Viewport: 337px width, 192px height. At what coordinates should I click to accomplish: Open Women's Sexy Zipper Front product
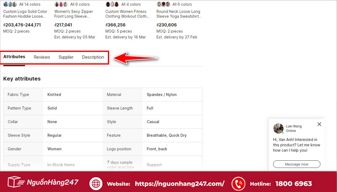pyautogui.click(x=75, y=14)
